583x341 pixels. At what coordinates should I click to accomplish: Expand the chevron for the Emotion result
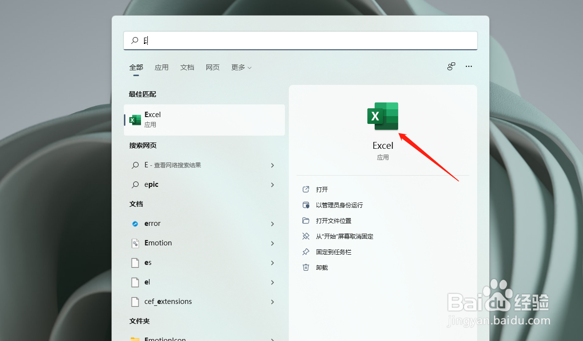[x=273, y=243]
